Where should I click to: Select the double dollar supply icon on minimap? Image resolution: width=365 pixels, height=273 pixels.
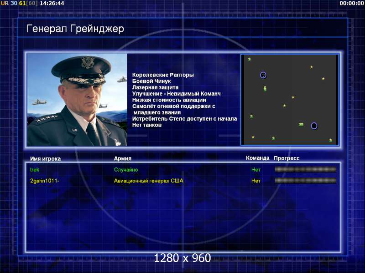[301, 124]
